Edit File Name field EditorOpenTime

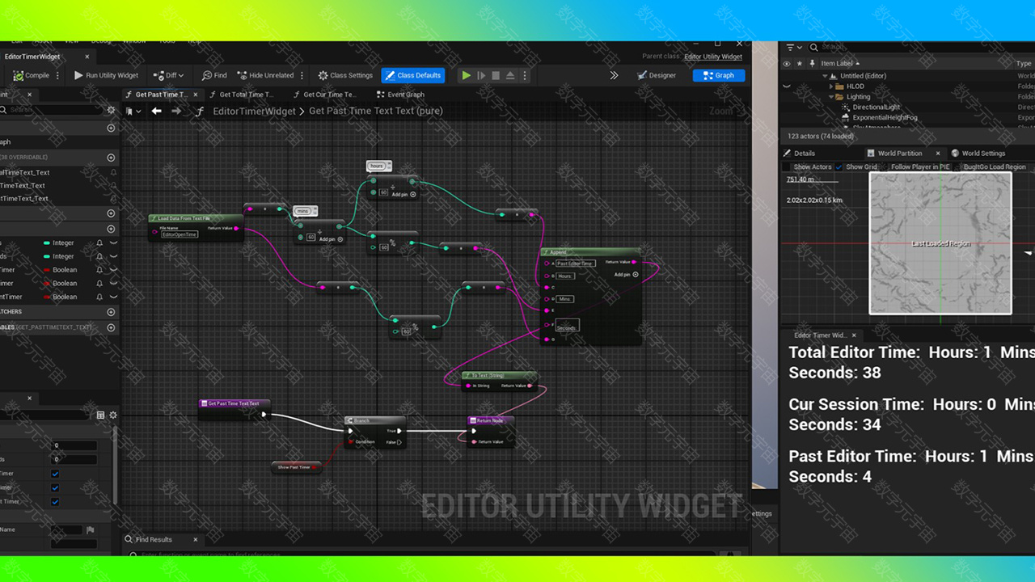click(x=180, y=234)
